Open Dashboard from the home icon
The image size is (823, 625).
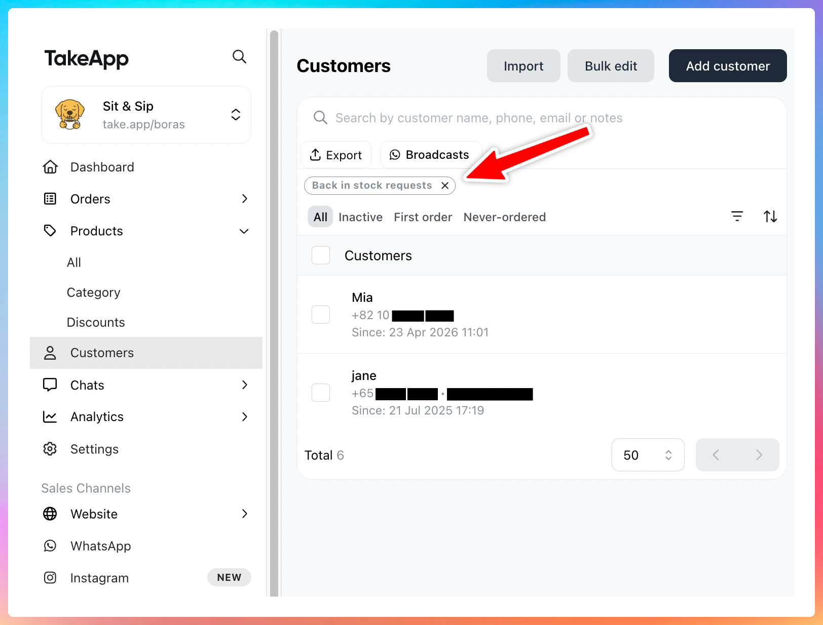(x=50, y=167)
